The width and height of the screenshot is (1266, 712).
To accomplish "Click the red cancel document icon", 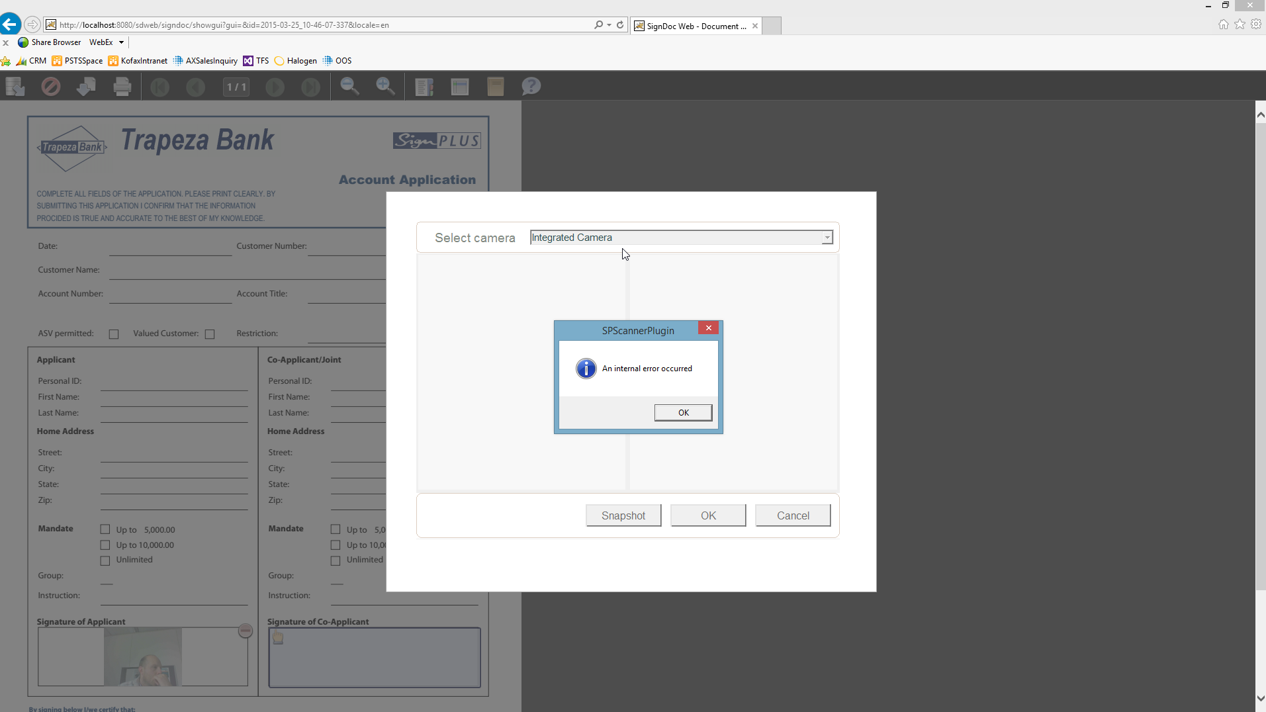I will point(51,87).
